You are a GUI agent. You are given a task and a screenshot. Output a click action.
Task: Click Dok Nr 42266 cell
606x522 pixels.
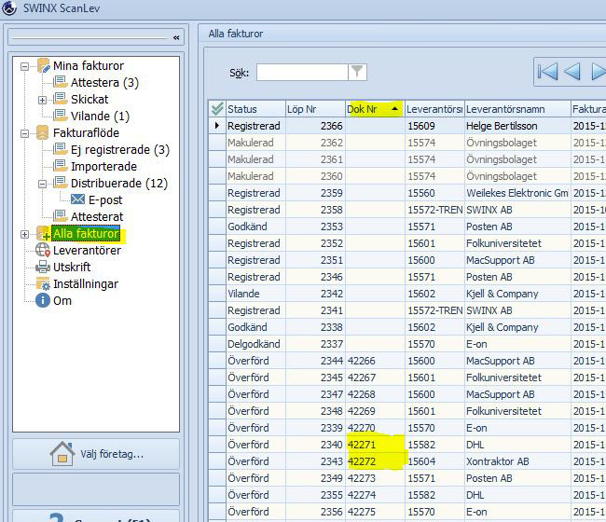coord(374,361)
